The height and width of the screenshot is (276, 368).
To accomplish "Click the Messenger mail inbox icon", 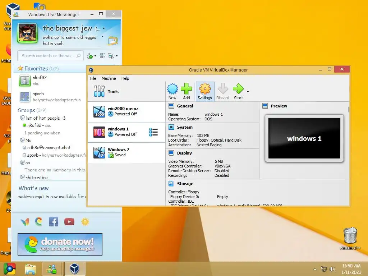I will coord(112,41).
